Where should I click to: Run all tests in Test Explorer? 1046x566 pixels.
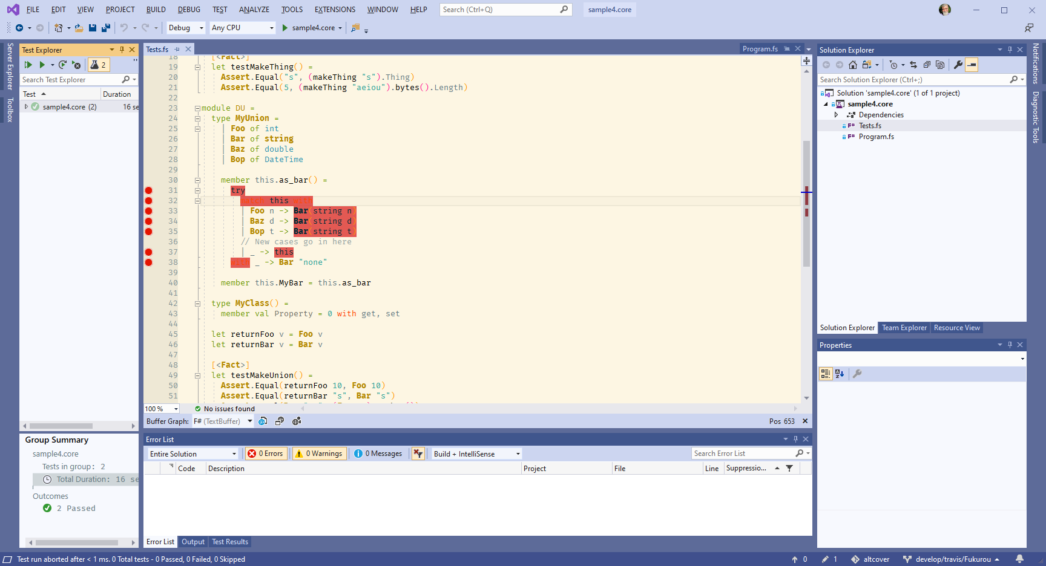28,65
